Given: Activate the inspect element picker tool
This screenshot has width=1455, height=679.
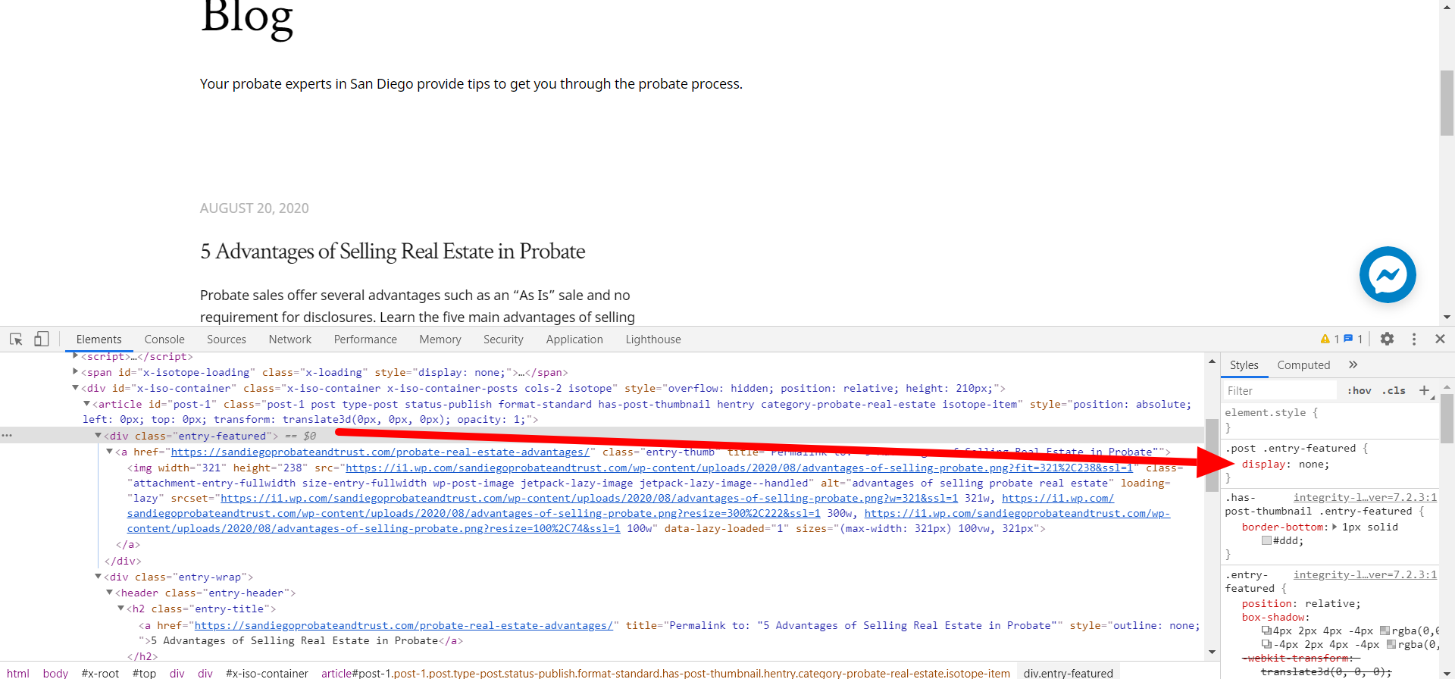Looking at the screenshot, I should pos(16,339).
